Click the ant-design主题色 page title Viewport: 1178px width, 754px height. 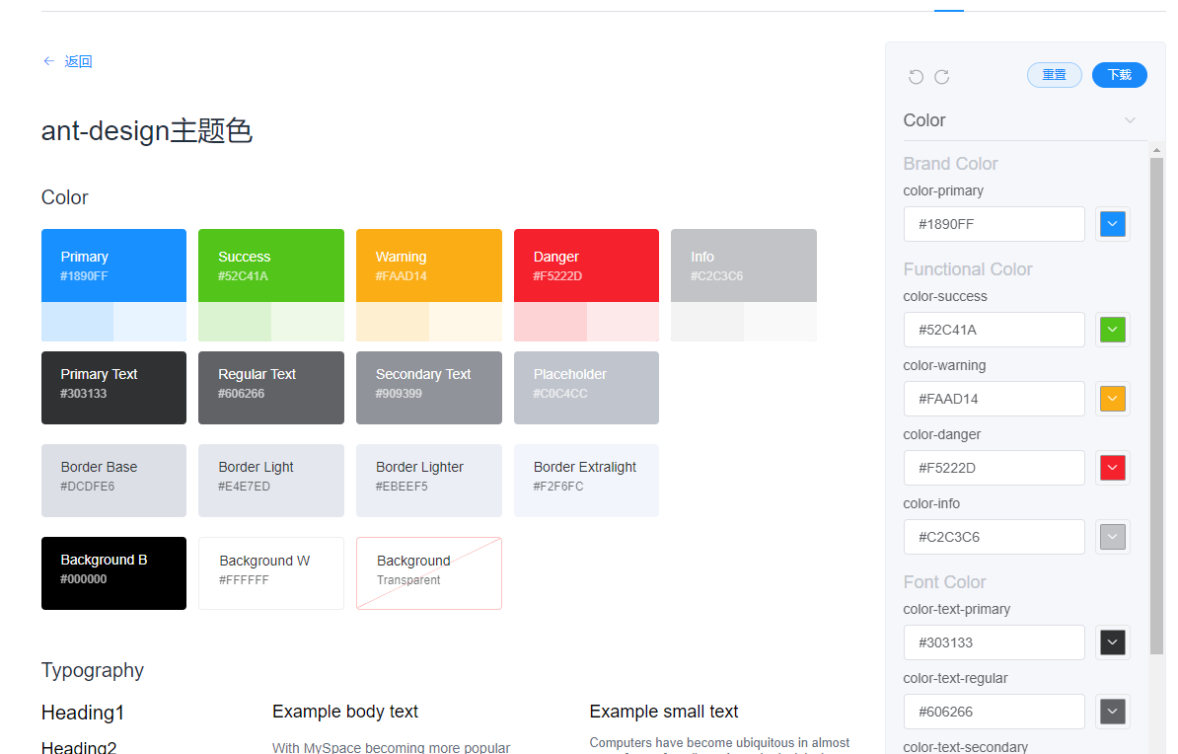pyautogui.click(x=146, y=131)
